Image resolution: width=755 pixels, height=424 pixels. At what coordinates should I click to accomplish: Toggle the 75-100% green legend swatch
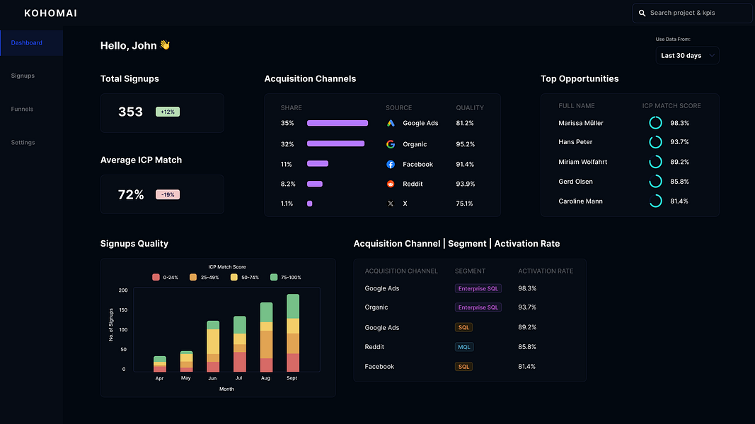(274, 278)
